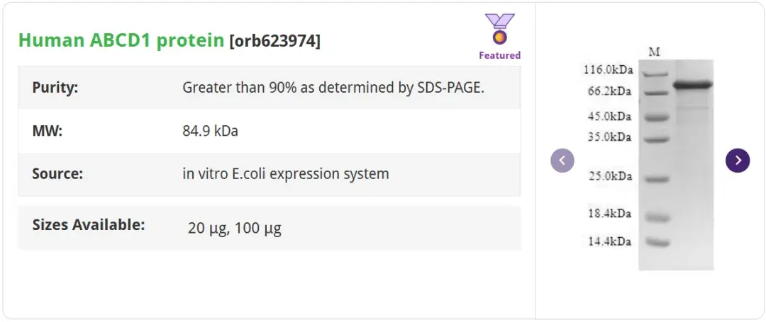Click the 'in vitro E.coli expression system' text
Viewport: 766px width, 322px height.
click(285, 173)
